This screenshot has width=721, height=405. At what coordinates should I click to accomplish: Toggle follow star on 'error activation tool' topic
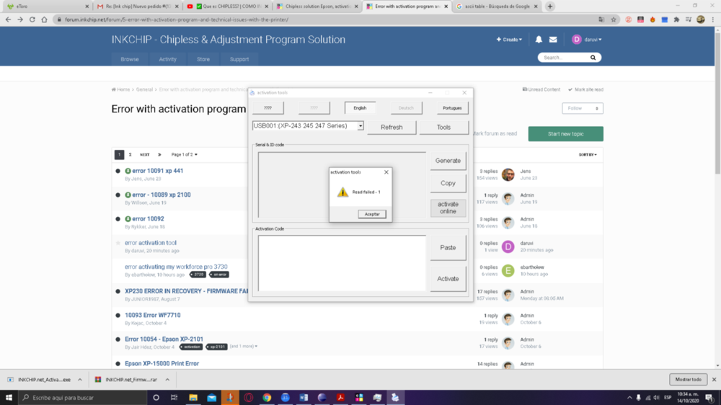pyautogui.click(x=118, y=243)
